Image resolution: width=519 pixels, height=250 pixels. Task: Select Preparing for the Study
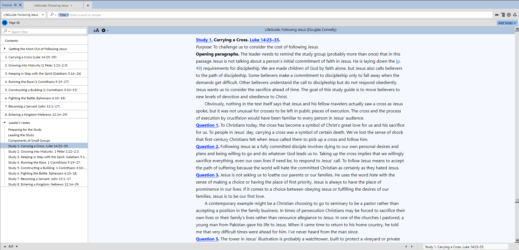[x=25, y=130]
